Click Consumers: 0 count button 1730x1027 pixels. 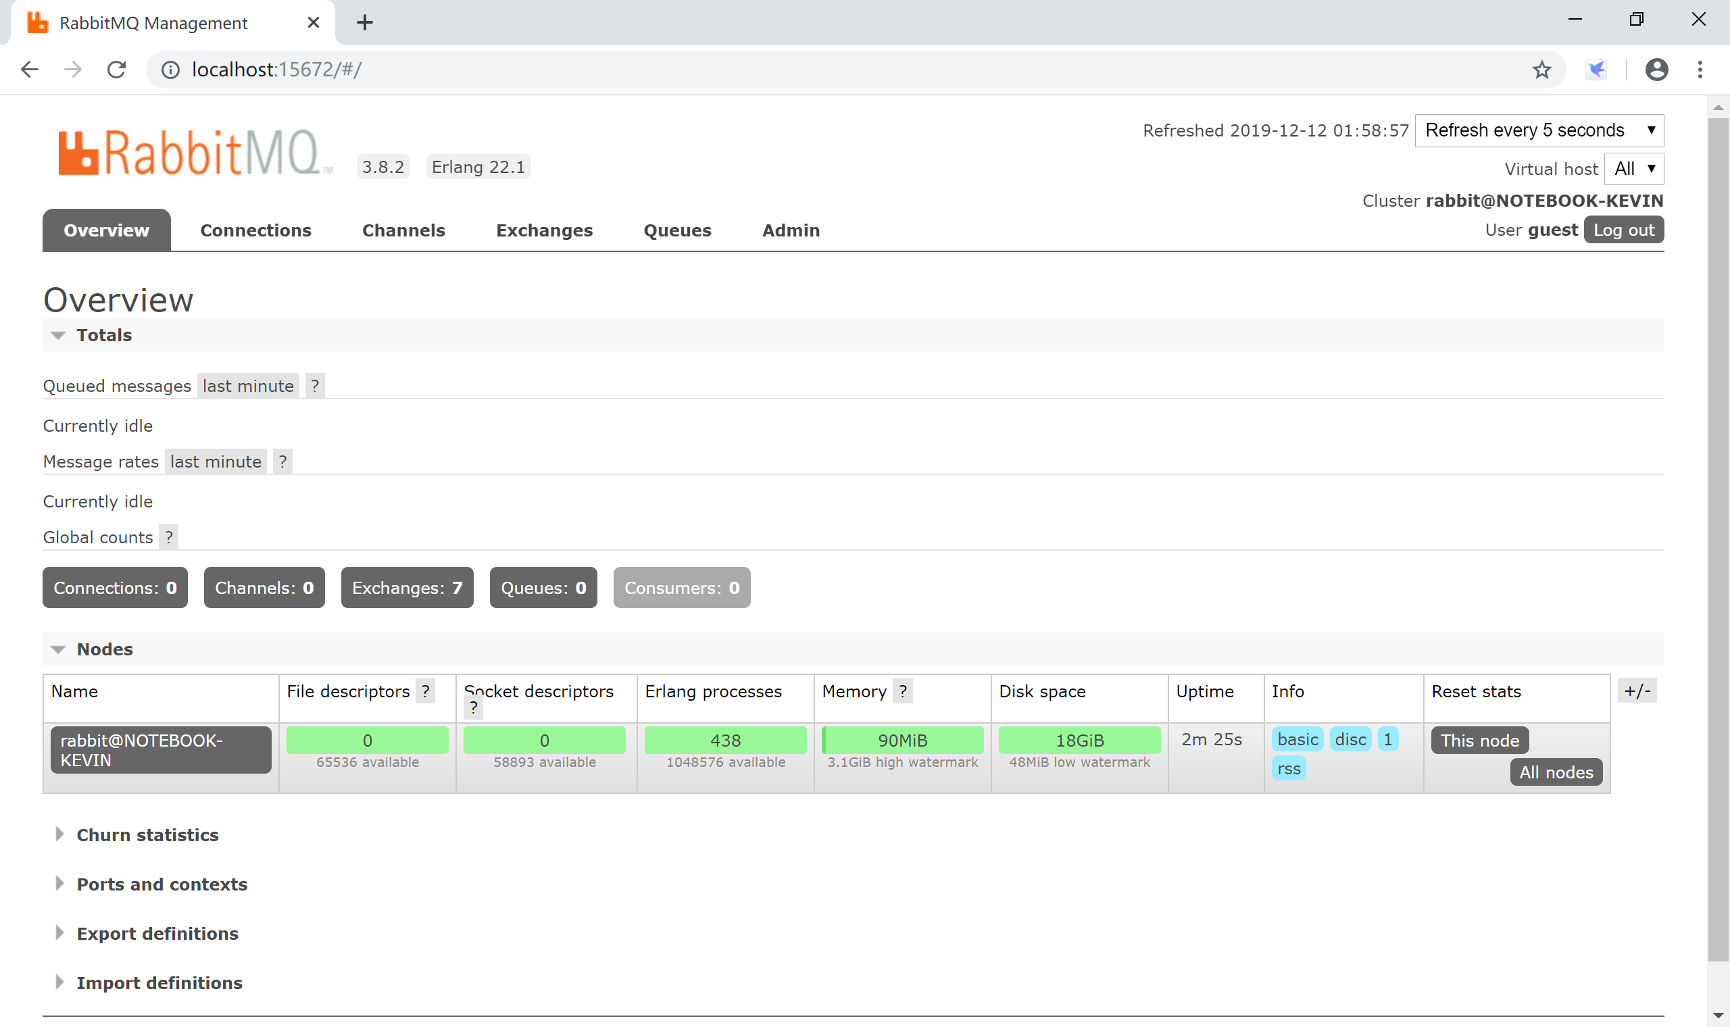[682, 588]
